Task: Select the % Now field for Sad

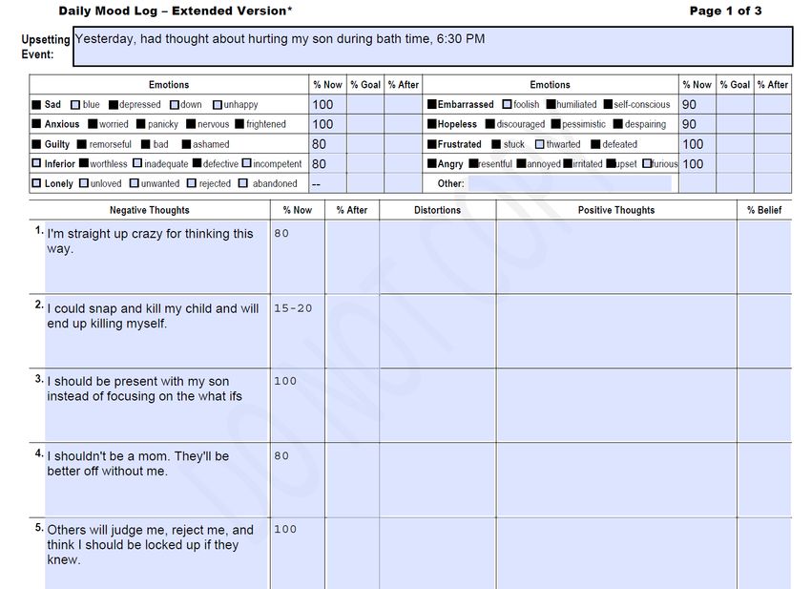Action: tap(328, 105)
